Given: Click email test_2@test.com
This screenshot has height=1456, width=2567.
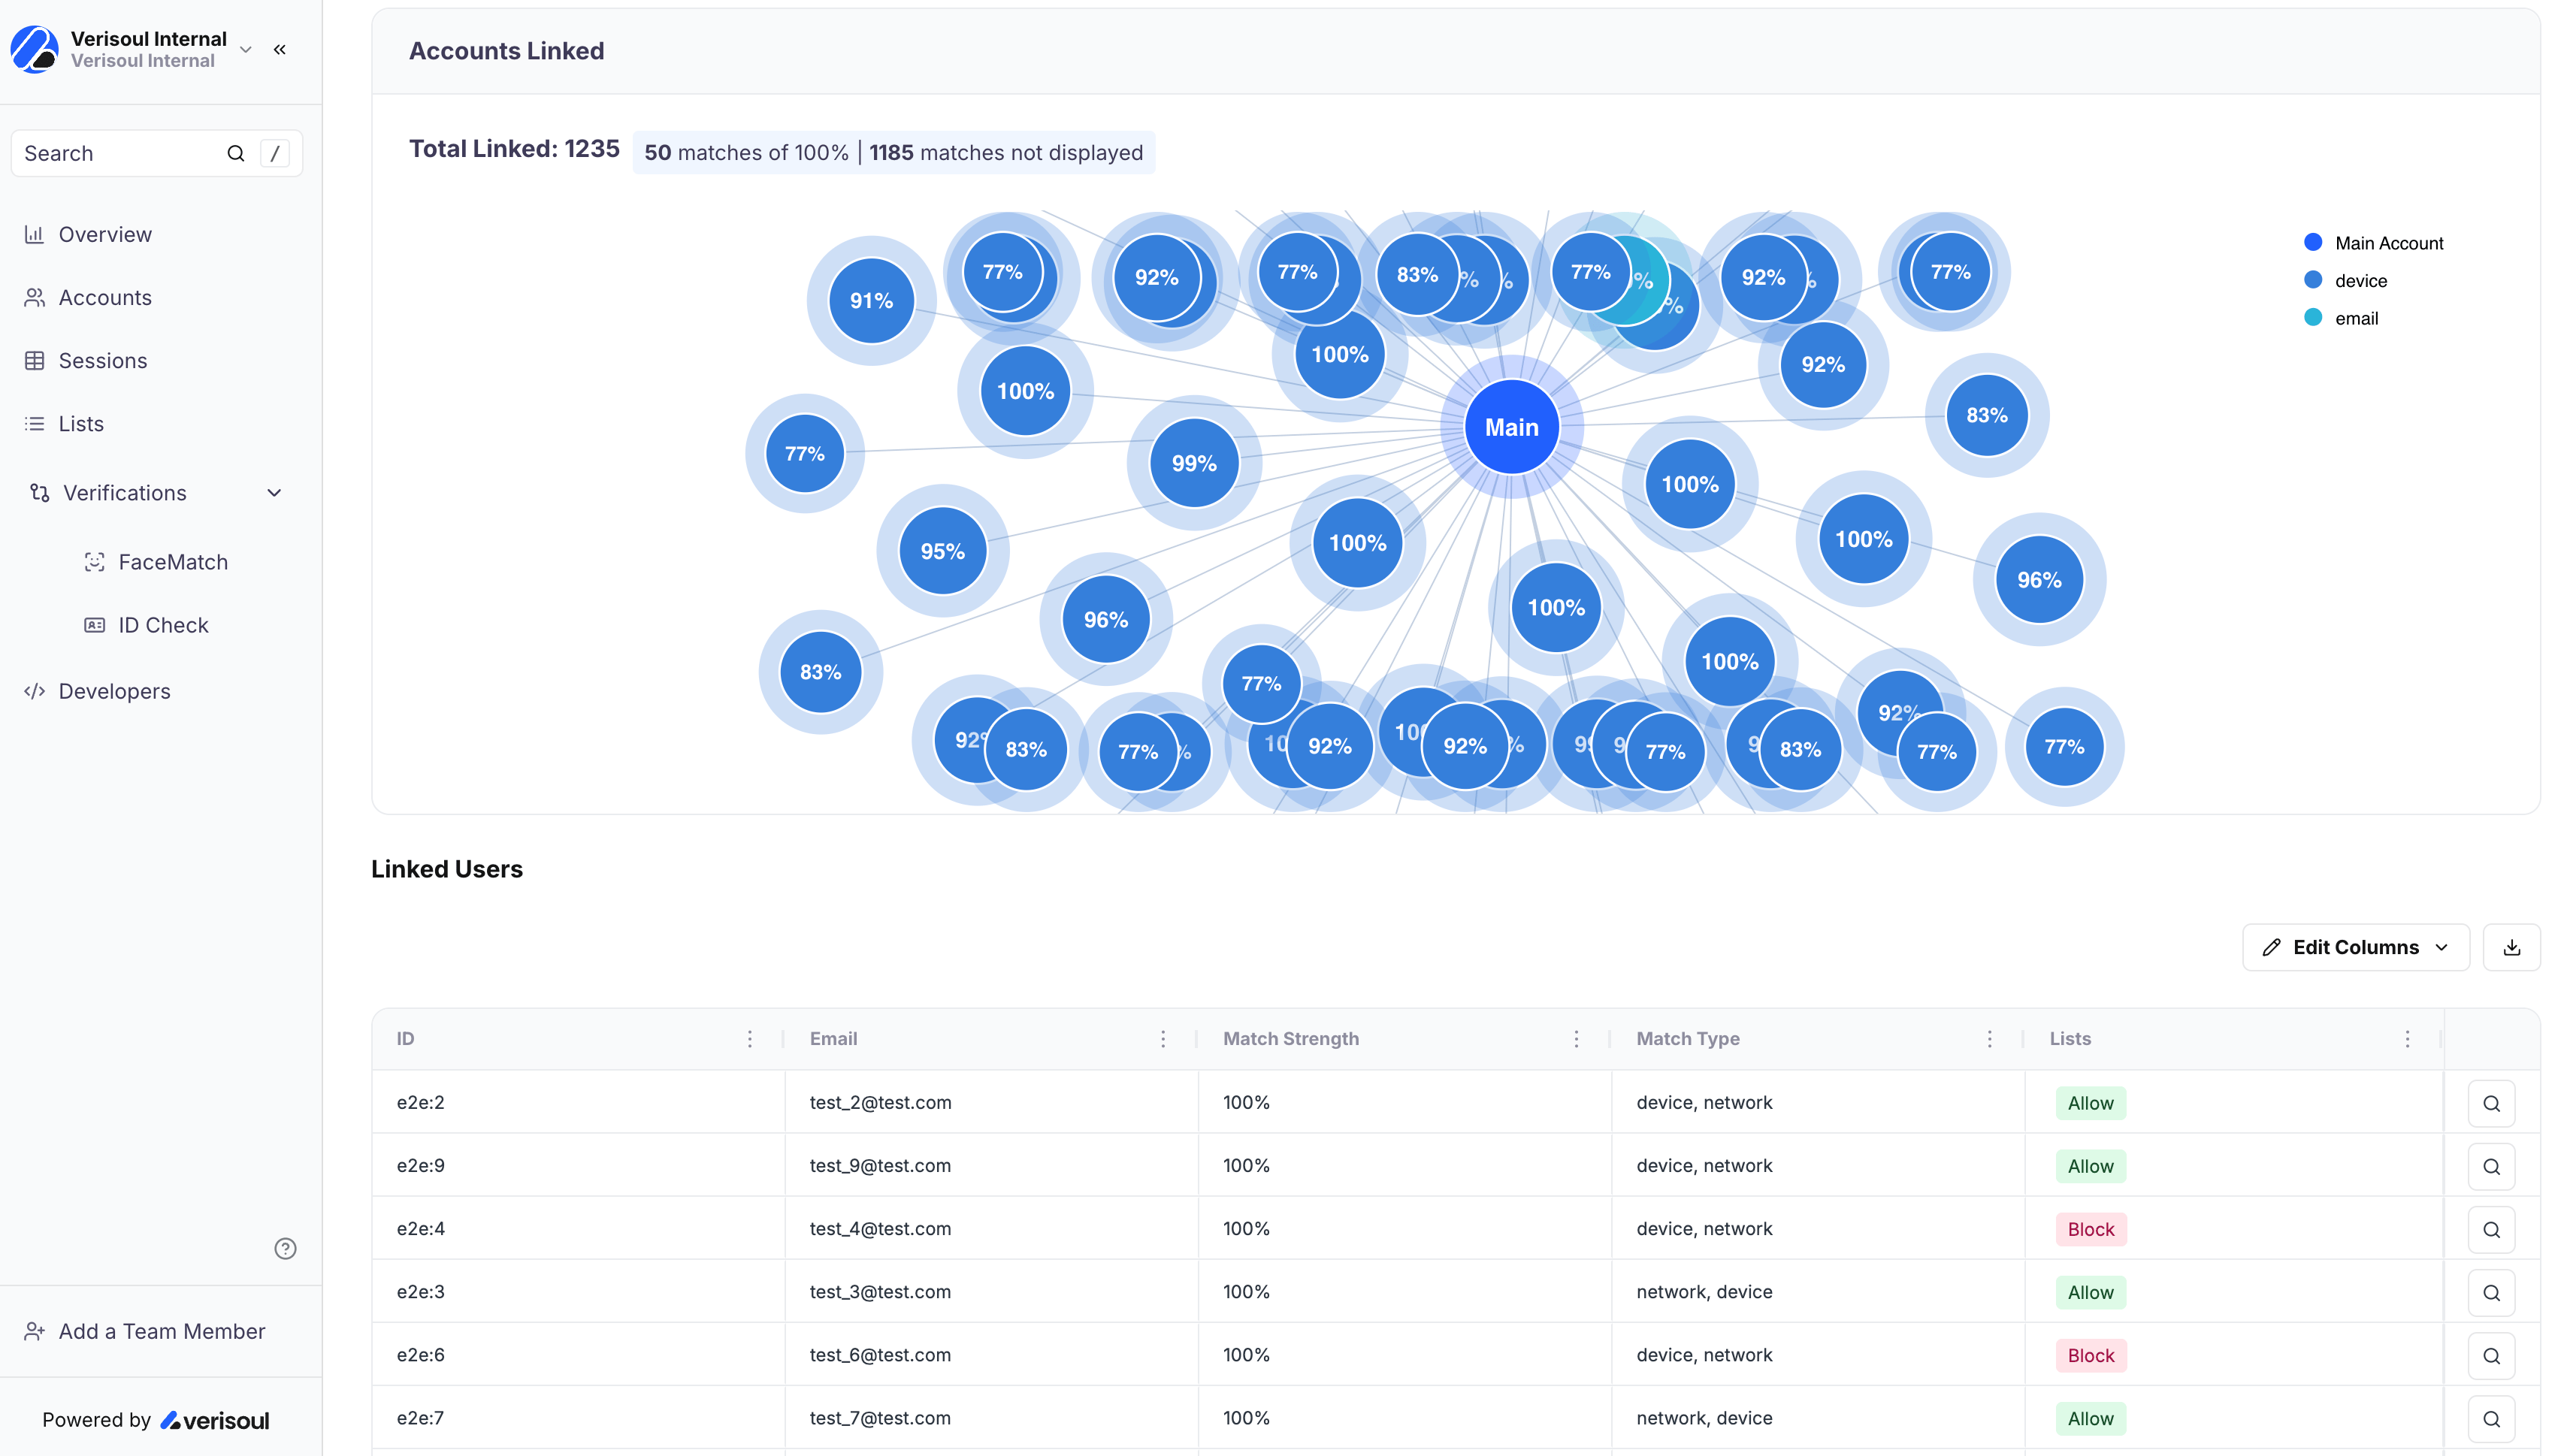Looking at the screenshot, I should (x=880, y=1102).
